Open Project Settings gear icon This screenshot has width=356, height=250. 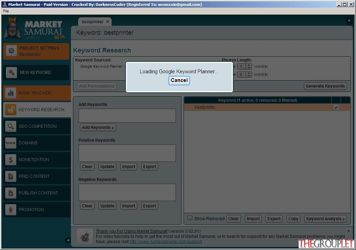click(11, 51)
